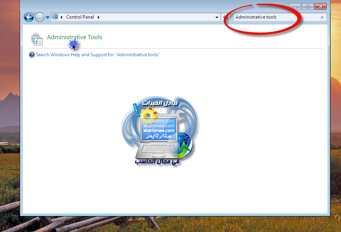Clear the search box using X
The height and width of the screenshot is (232, 341).
322,17
